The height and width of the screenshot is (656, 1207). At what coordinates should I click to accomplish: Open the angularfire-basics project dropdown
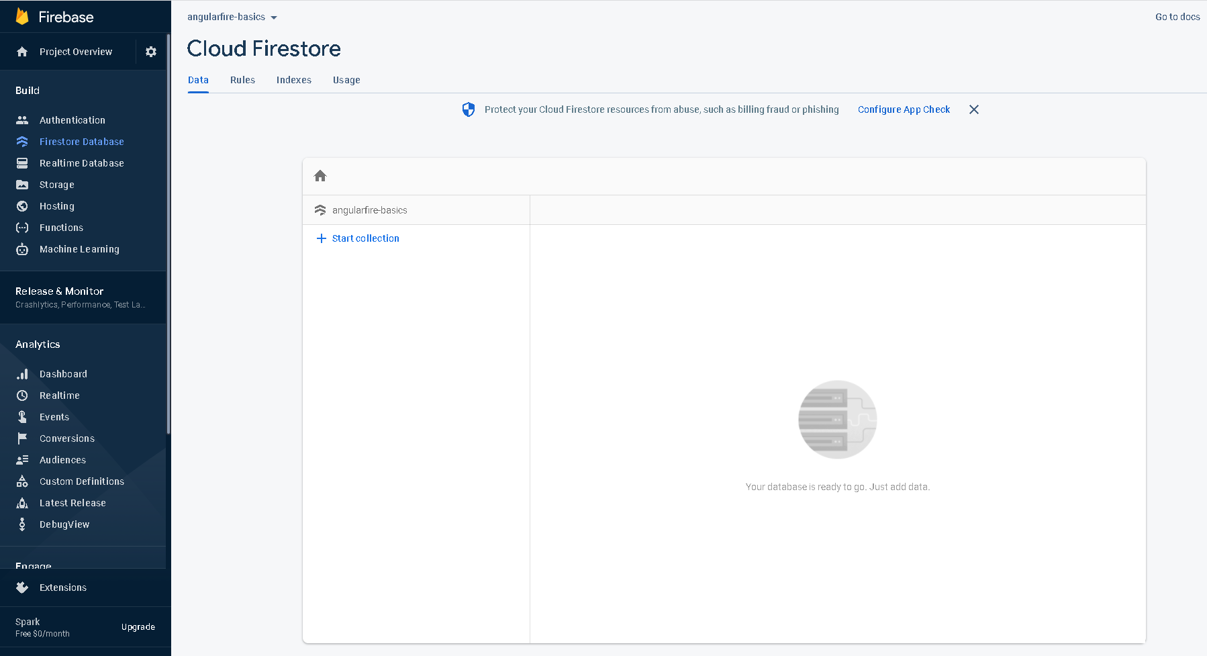point(232,17)
